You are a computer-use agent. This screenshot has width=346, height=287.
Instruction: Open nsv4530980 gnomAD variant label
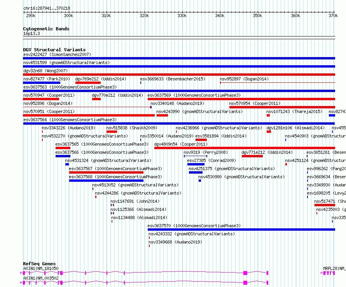pyautogui.click(x=242, y=177)
